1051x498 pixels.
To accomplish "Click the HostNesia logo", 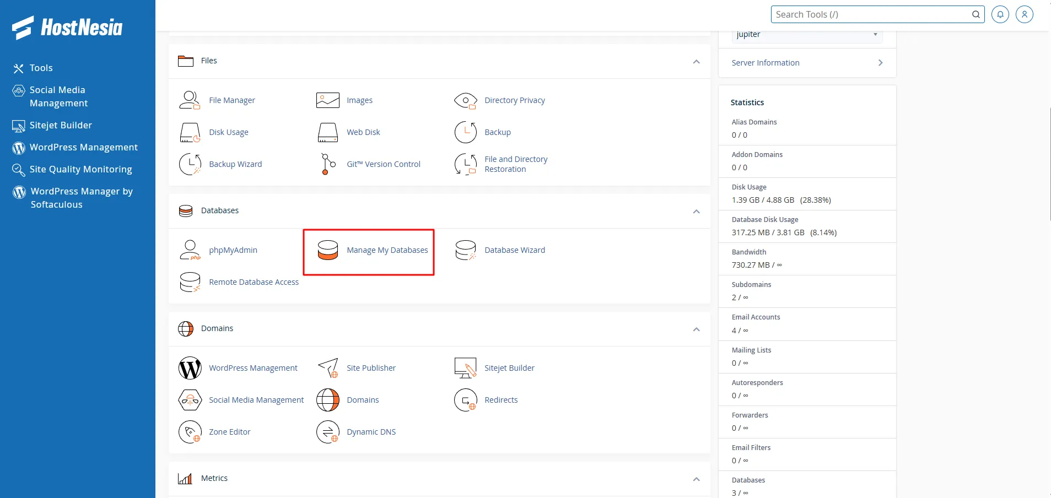I will (x=67, y=28).
